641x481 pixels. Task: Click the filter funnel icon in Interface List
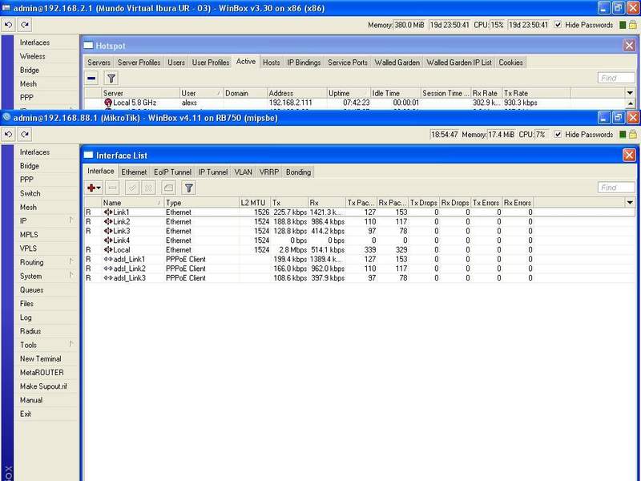point(188,188)
